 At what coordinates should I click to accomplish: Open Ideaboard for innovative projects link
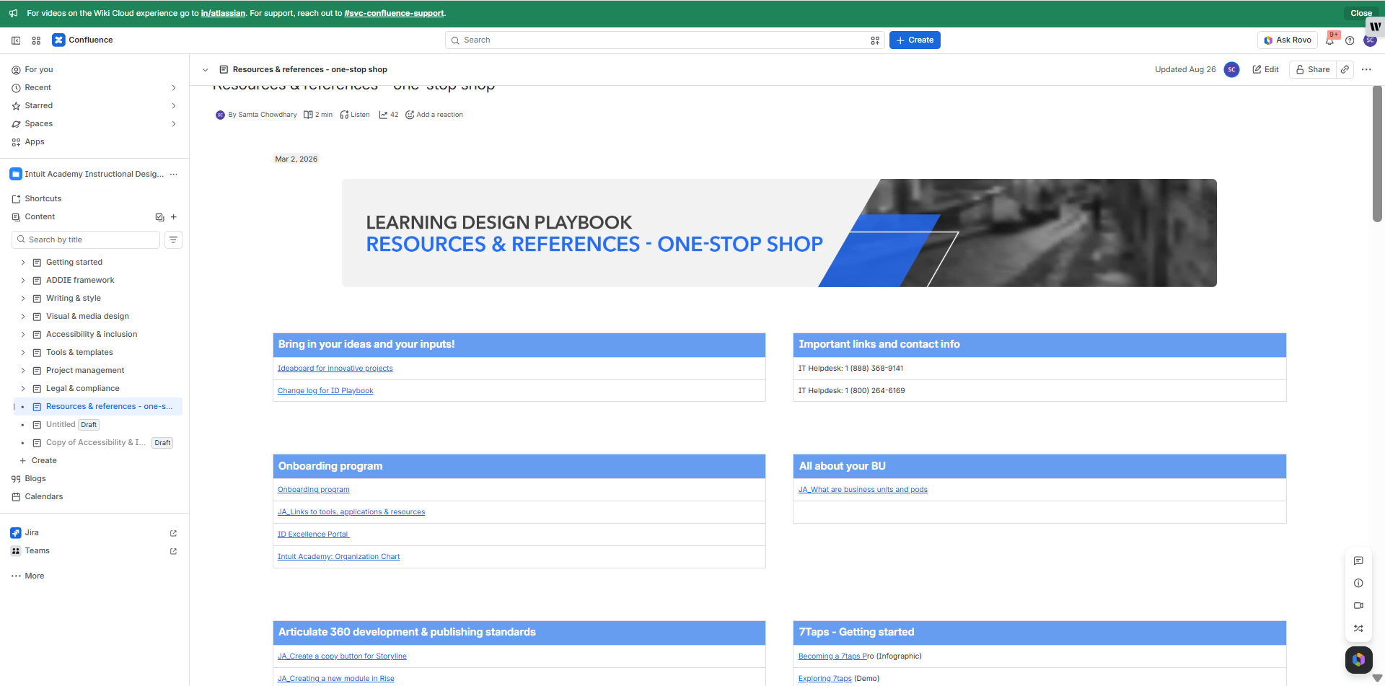click(x=335, y=369)
